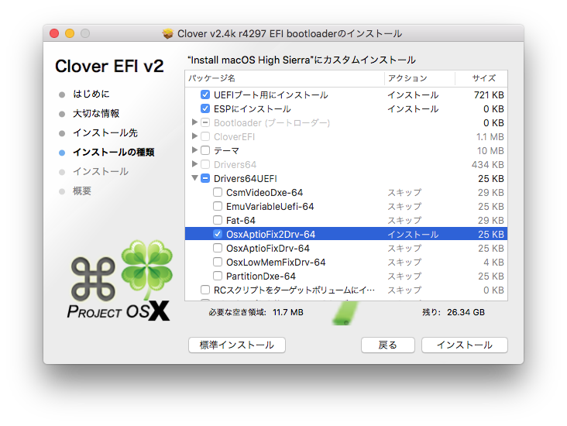Click the インストール button at bottom right

pos(464,345)
